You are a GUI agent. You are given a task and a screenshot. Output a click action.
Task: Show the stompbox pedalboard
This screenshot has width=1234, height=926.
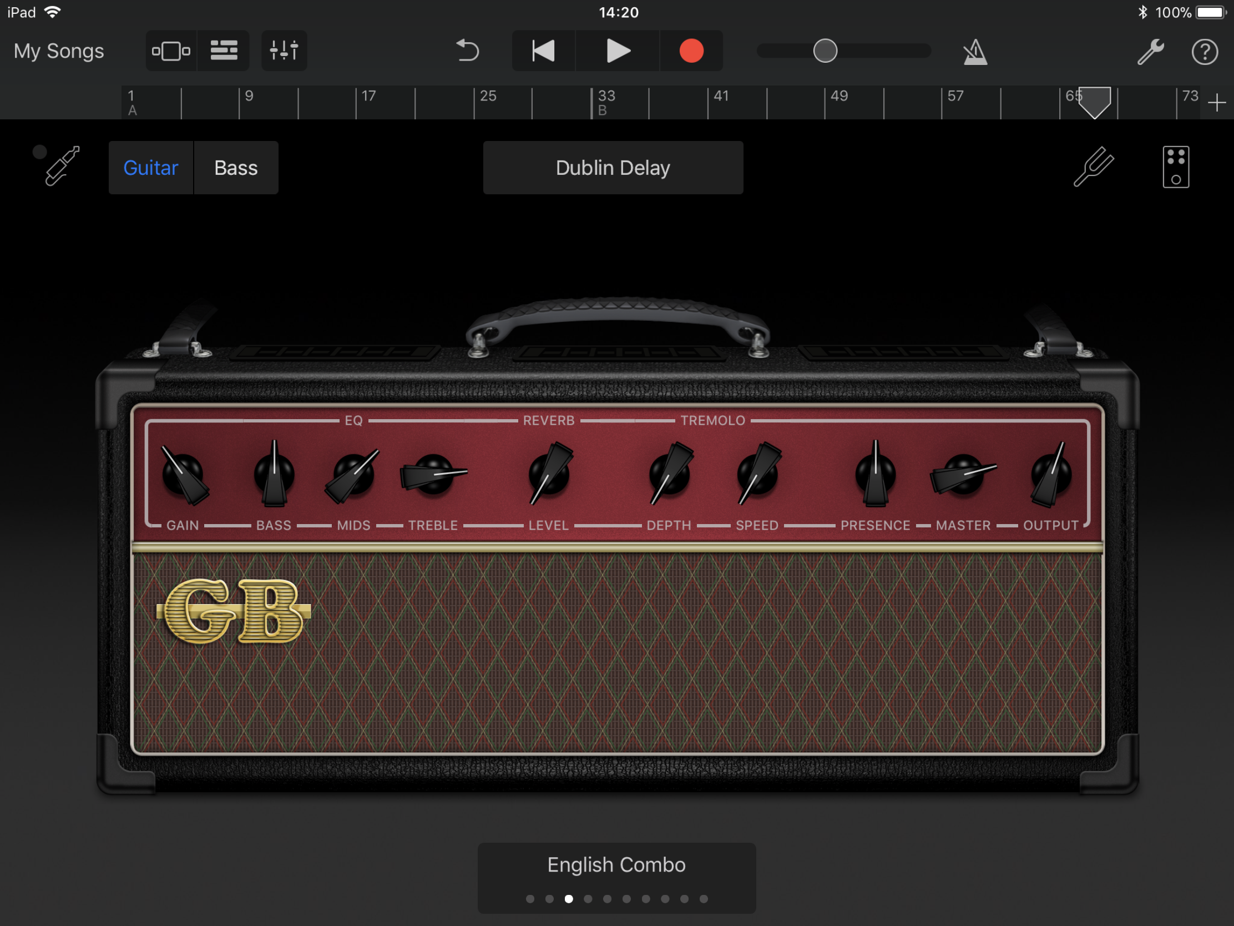1176,167
